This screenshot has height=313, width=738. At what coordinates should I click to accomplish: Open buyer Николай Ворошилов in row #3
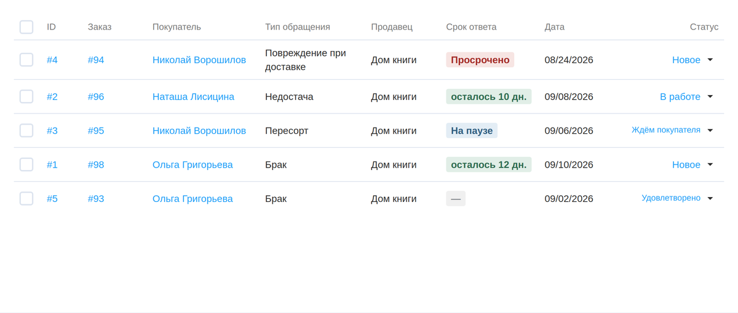point(199,130)
